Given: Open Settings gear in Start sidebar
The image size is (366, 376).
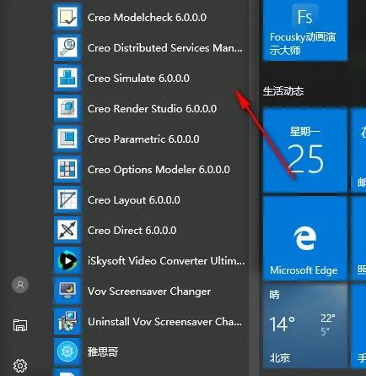Looking at the screenshot, I should [20, 366].
